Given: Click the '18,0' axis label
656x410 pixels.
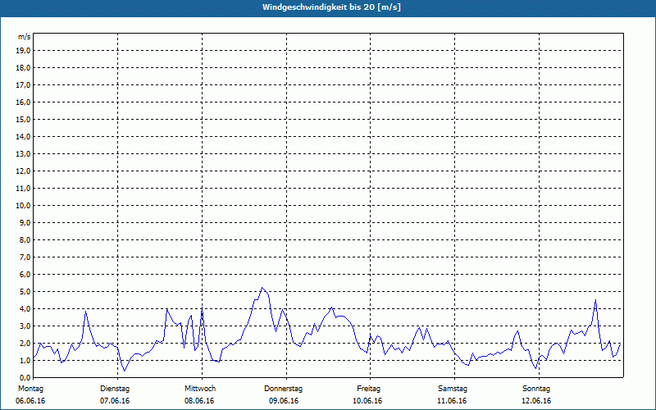Looking at the screenshot, I should click(x=23, y=68).
